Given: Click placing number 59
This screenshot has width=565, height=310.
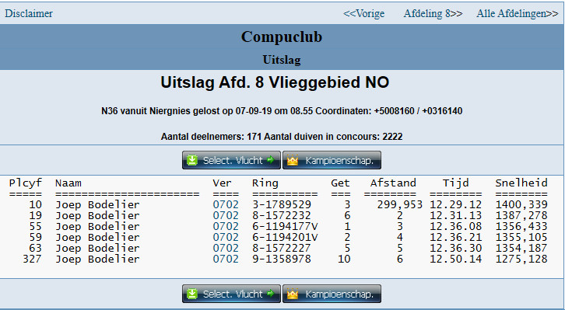Looking at the screenshot, I should pos(35,237).
